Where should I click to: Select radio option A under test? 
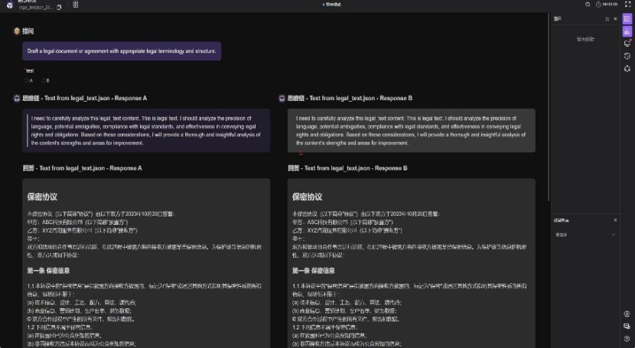tap(27, 80)
